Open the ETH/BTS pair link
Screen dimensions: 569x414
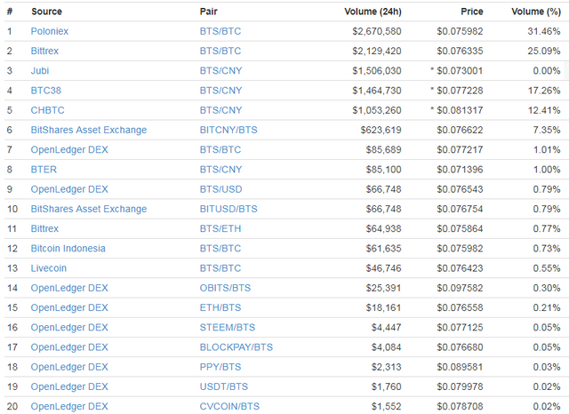(x=220, y=307)
